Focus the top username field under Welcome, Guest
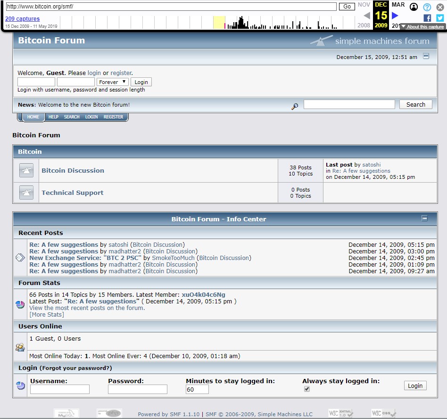447x419 pixels. [36, 82]
